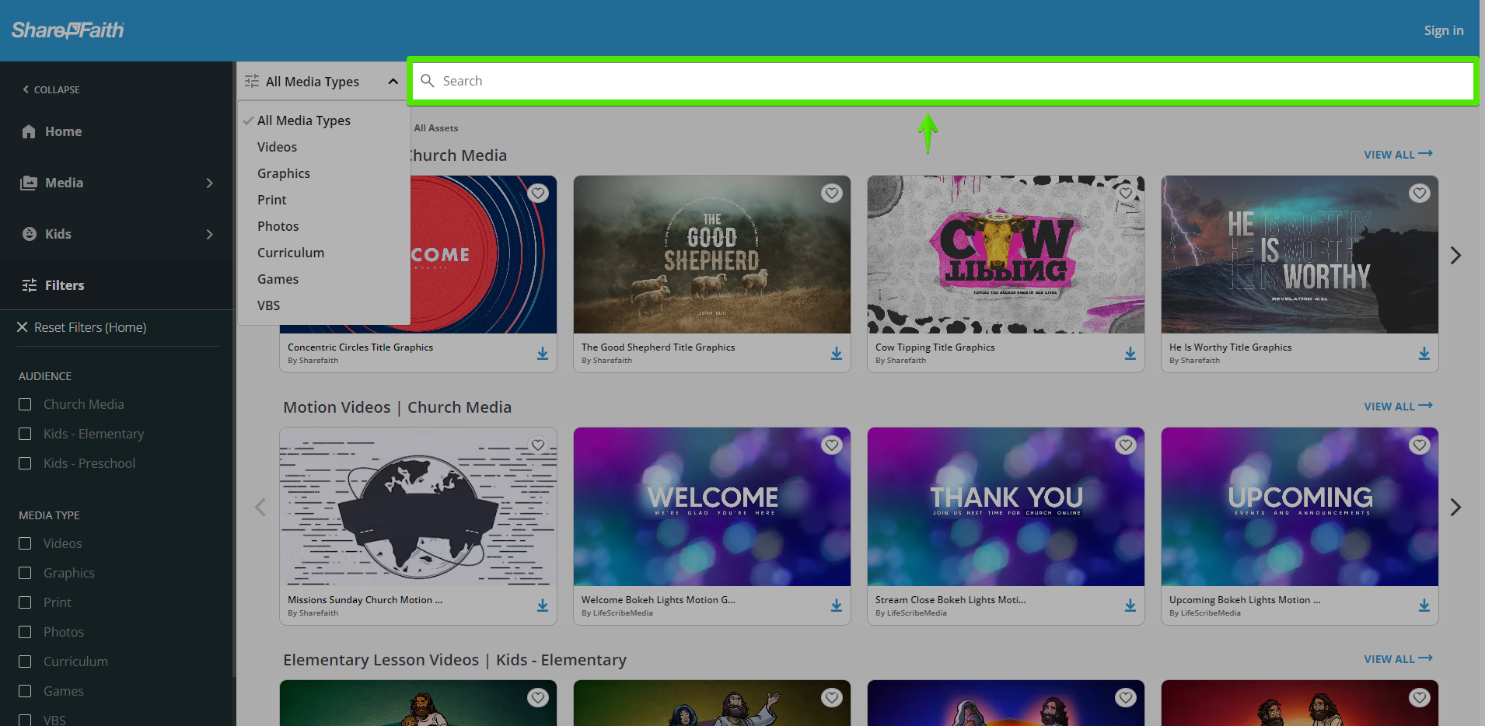The width and height of the screenshot is (1485, 726).
Task: Choose Graphics from media types menu
Action: [284, 173]
